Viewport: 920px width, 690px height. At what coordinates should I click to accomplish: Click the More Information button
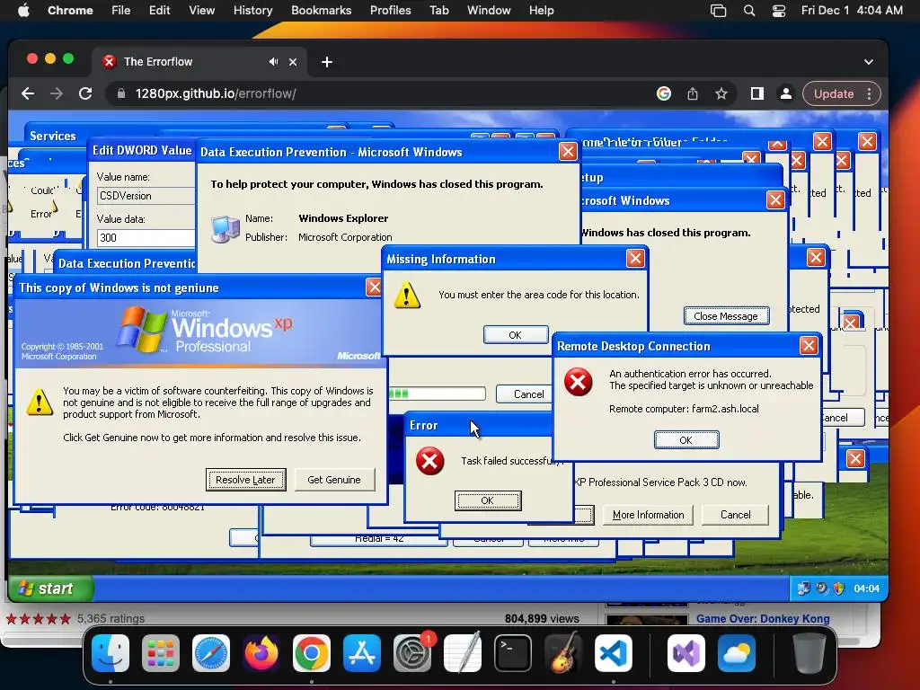[x=648, y=515]
